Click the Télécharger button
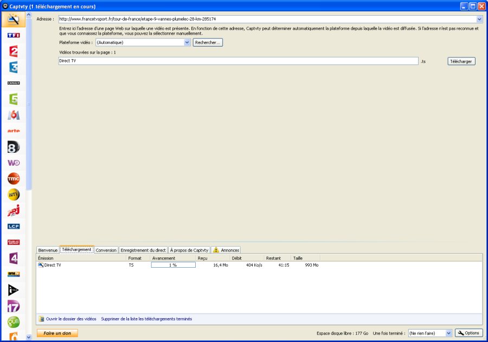This screenshot has height=342, width=488. point(461,61)
